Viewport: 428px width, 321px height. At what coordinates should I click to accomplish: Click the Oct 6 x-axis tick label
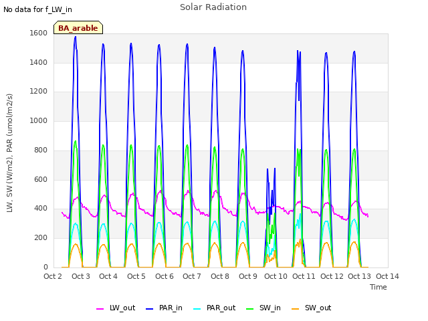pos(165,276)
